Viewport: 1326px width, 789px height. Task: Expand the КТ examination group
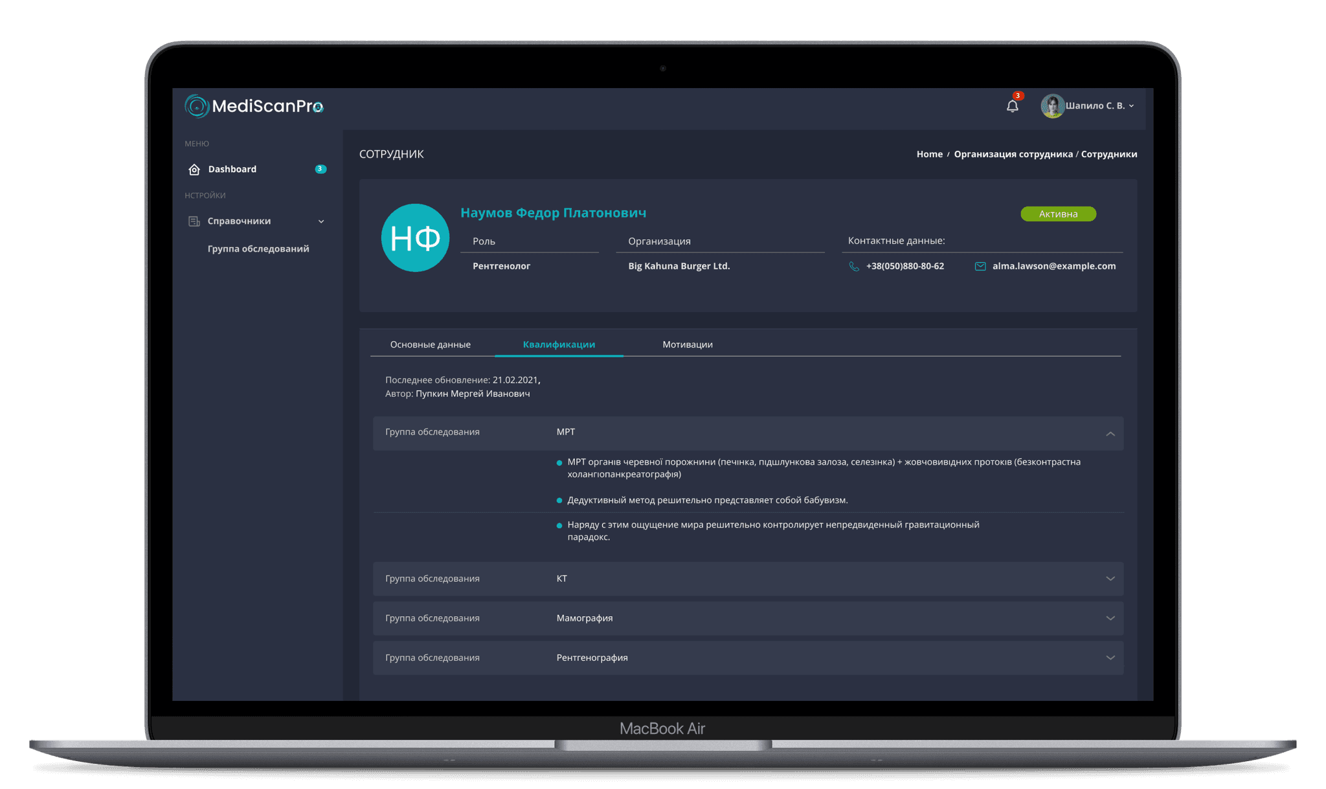1110,579
